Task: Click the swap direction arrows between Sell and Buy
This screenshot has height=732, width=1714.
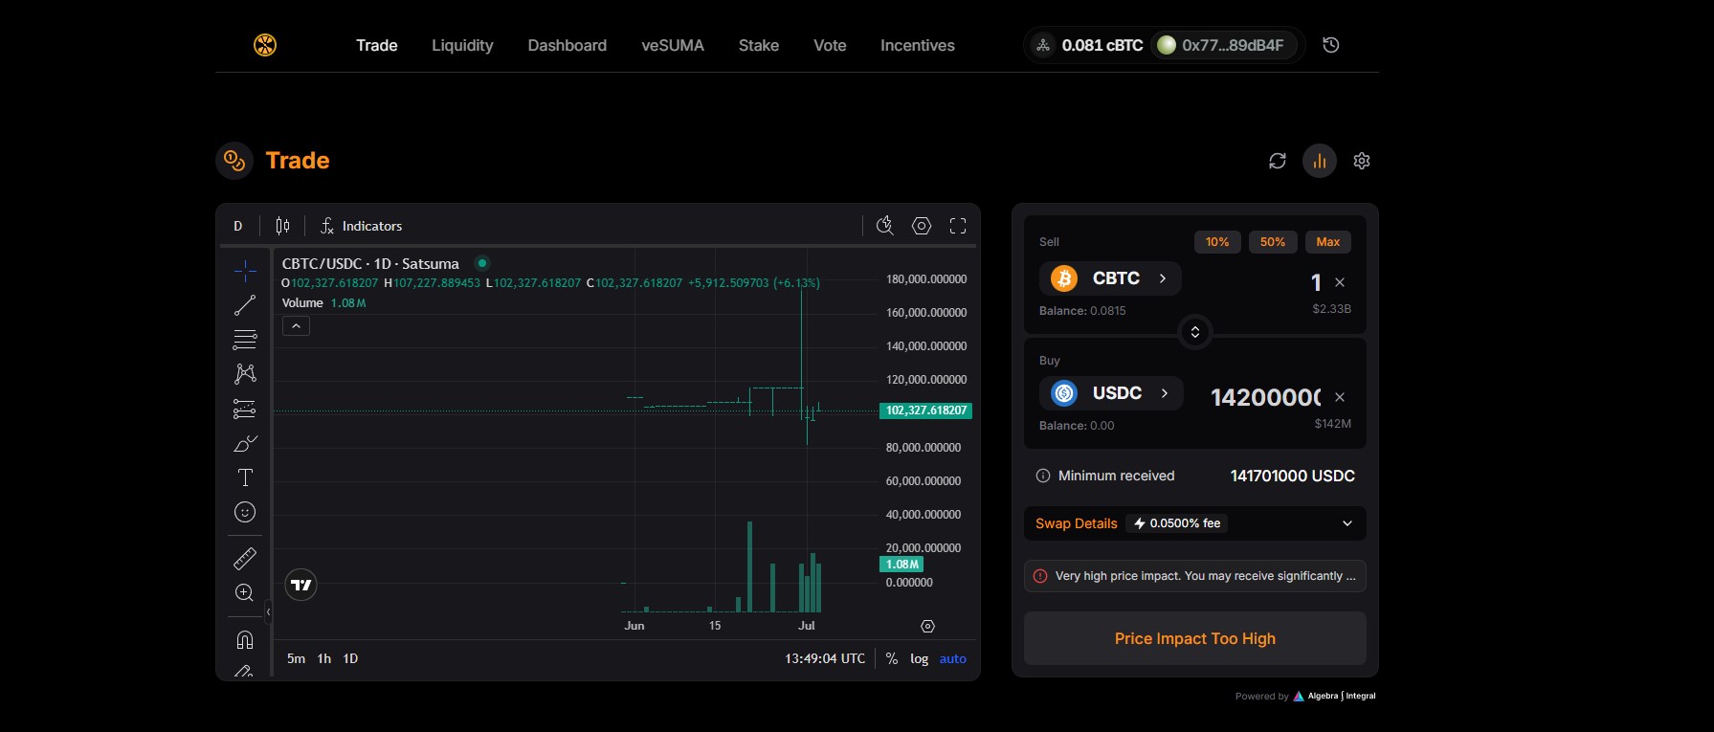Action: coord(1194,332)
